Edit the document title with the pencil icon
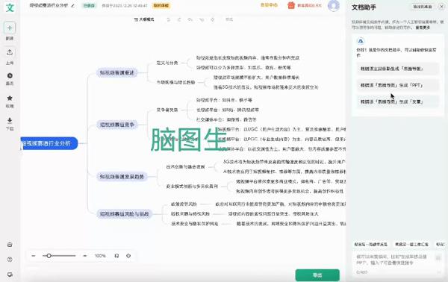Screen dimensions: 448x282 coord(73,5)
